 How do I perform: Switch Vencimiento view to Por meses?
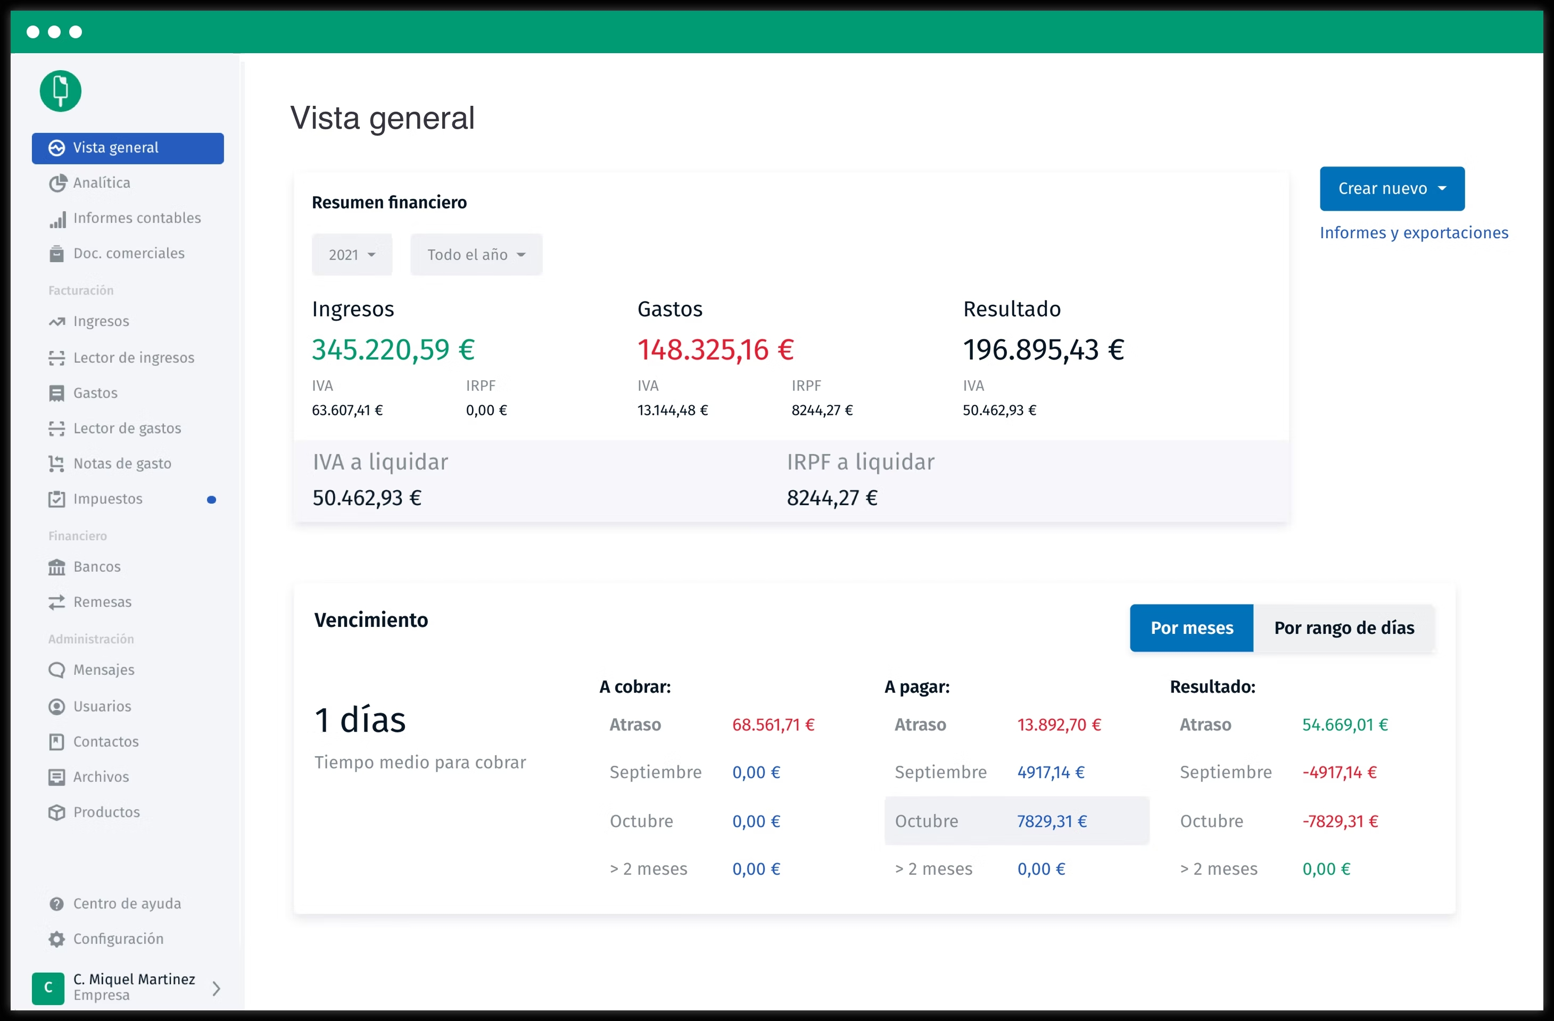pos(1191,627)
